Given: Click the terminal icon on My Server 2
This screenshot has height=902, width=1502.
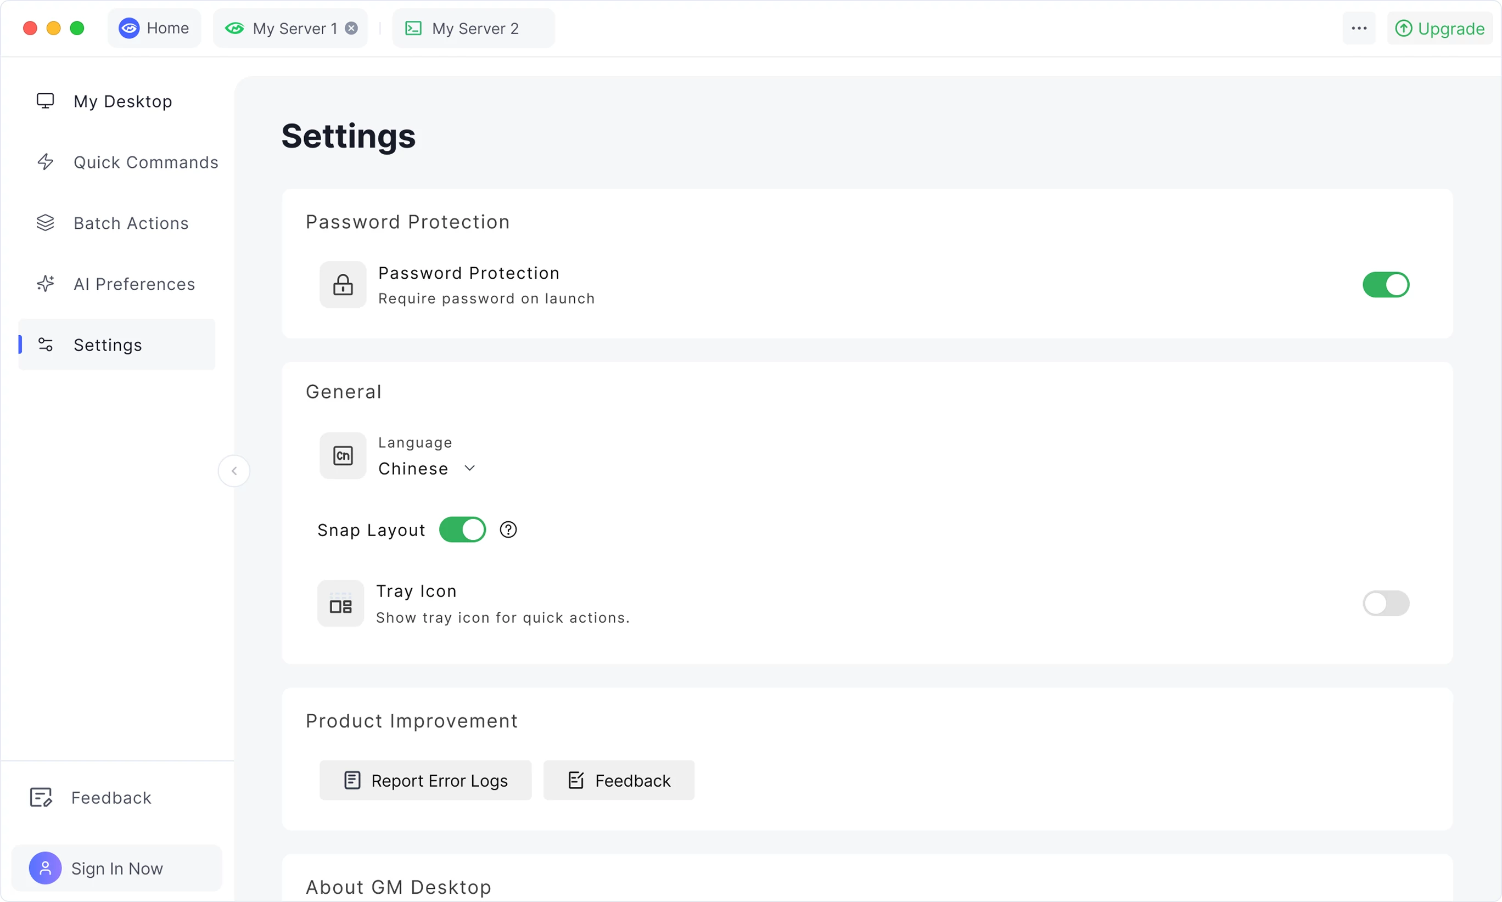Looking at the screenshot, I should (x=413, y=28).
